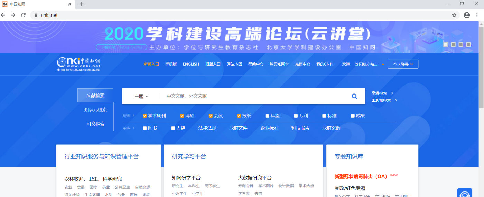Tick the 古籍 checkbox
The image size is (484, 197).
[173, 128]
